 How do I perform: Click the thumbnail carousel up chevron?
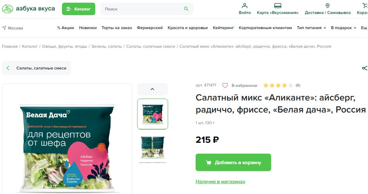[x=153, y=89]
